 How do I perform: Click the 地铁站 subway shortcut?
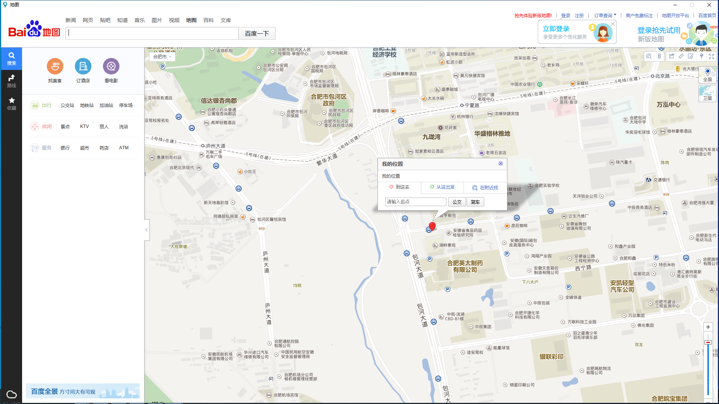click(x=87, y=105)
